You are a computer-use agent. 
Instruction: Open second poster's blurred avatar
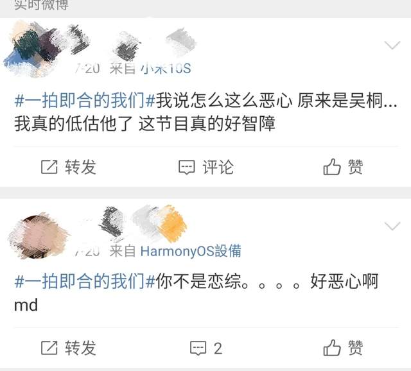tap(38, 236)
